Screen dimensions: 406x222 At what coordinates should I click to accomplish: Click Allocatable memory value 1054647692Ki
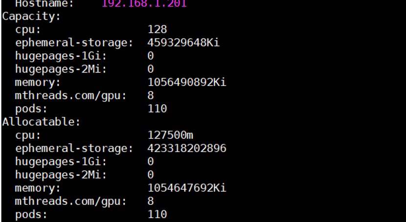point(187,188)
